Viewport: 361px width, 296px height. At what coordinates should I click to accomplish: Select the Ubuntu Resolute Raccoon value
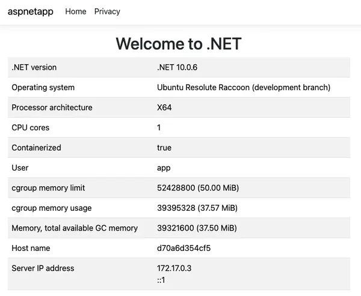pyautogui.click(x=243, y=88)
